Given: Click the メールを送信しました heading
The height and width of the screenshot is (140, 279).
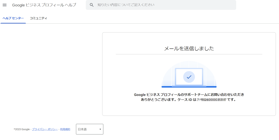Looking at the screenshot, I should coord(189,49).
